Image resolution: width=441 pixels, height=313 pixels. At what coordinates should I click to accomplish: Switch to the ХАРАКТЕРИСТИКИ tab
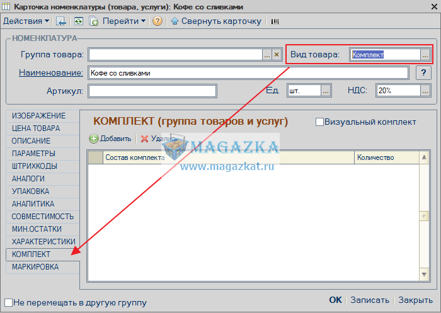coord(43,242)
